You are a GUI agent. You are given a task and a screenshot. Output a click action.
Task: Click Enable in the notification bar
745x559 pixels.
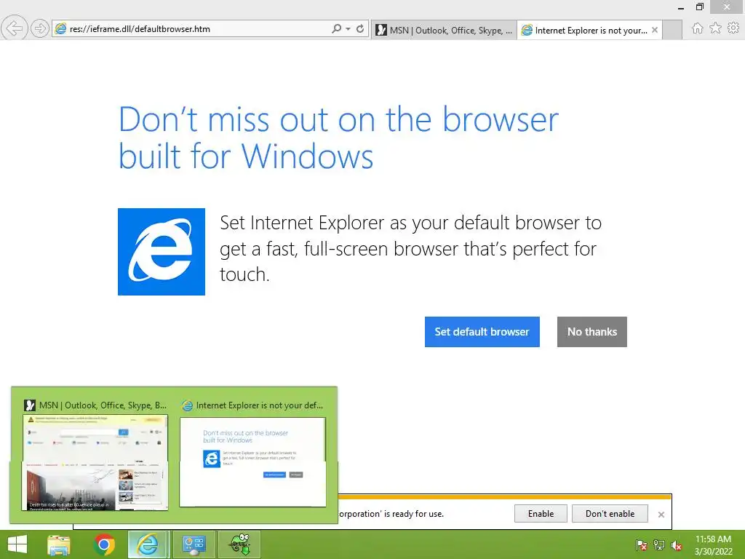point(541,514)
